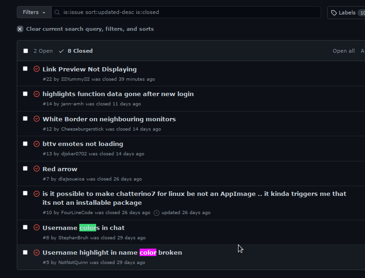Click closed status icon for bttv emotes issue

coord(36,144)
